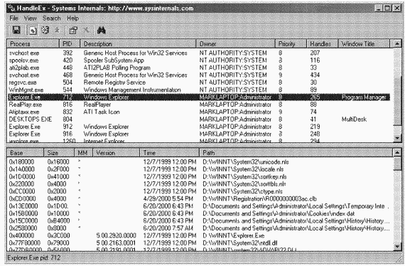This screenshot has width=405, height=266.
Task: Select the DESKTOPS.EXE process row
Action: click(x=198, y=119)
